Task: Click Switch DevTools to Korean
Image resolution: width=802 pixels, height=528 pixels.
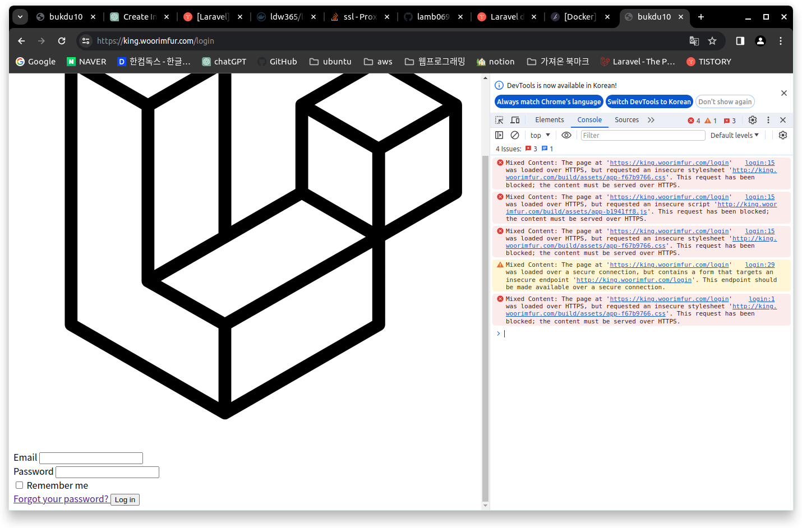Action: tap(649, 101)
